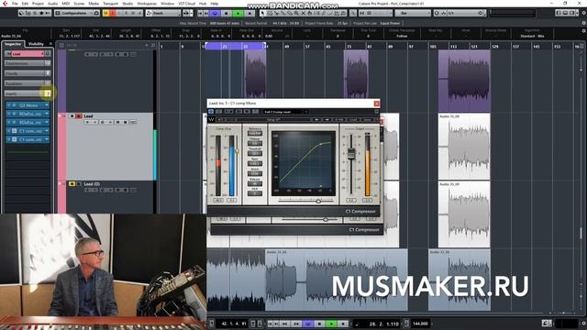Screen dimensions: 587x330
Task: Click the Waves W logo icon
Action: [212, 120]
